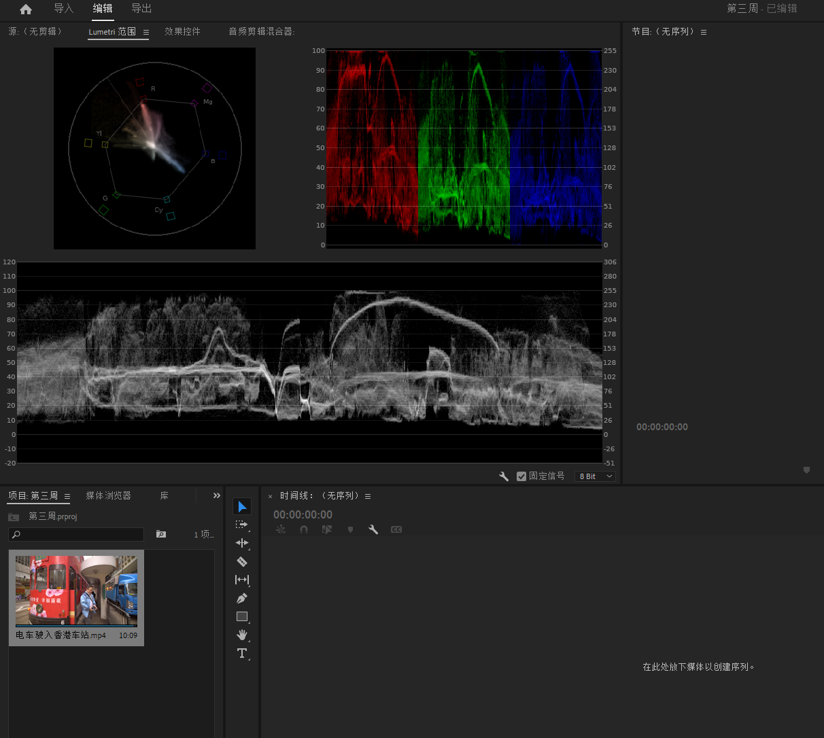
Task: Uncheck the 固定信号 checkbox
Action: [x=521, y=476]
